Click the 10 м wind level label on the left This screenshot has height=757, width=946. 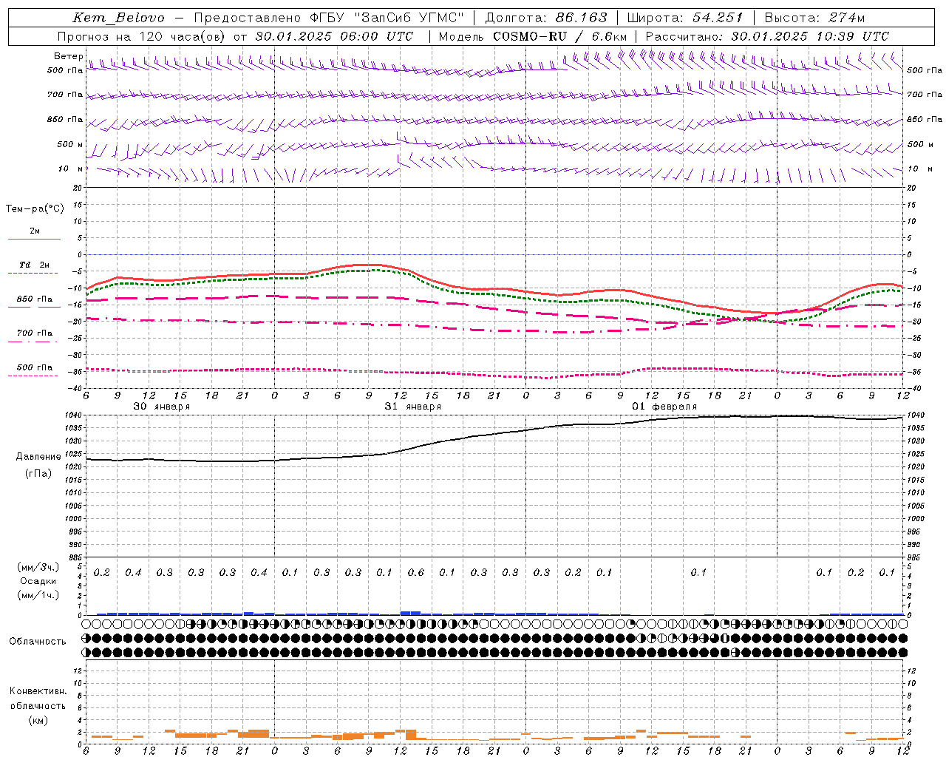click(x=71, y=169)
